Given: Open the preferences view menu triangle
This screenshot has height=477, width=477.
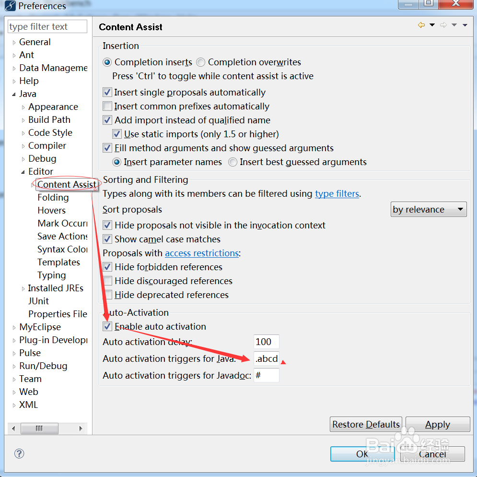Looking at the screenshot, I should pyautogui.click(x=465, y=25).
